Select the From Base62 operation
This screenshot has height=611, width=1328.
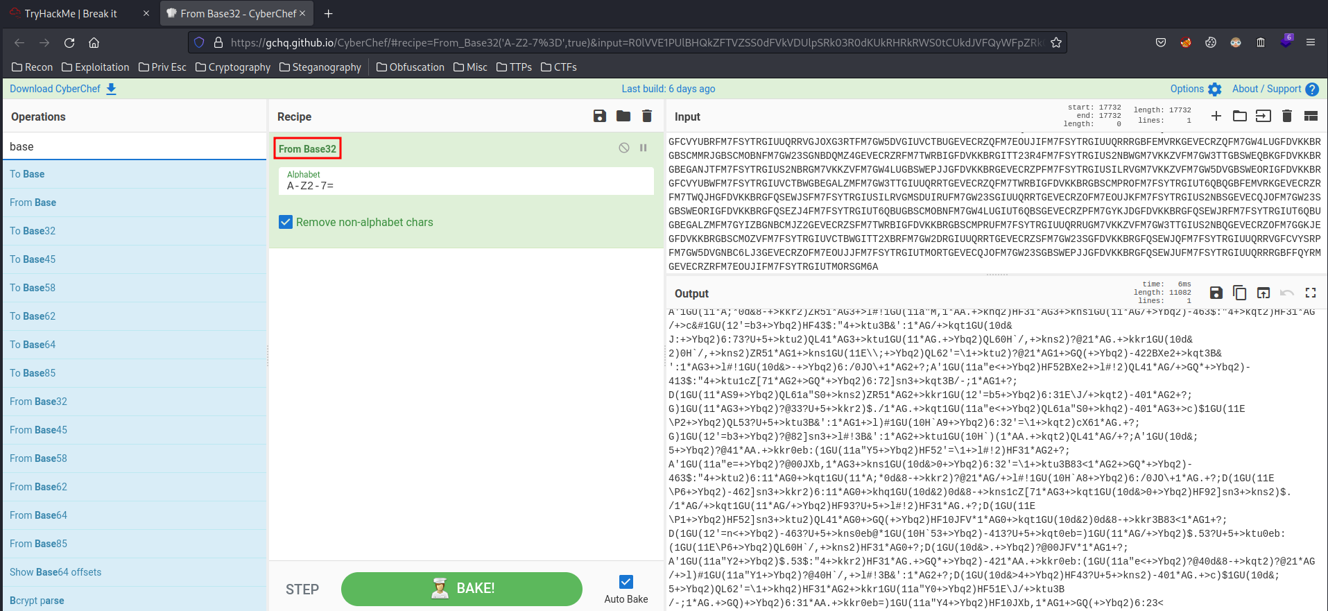pyautogui.click(x=135, y=487)
